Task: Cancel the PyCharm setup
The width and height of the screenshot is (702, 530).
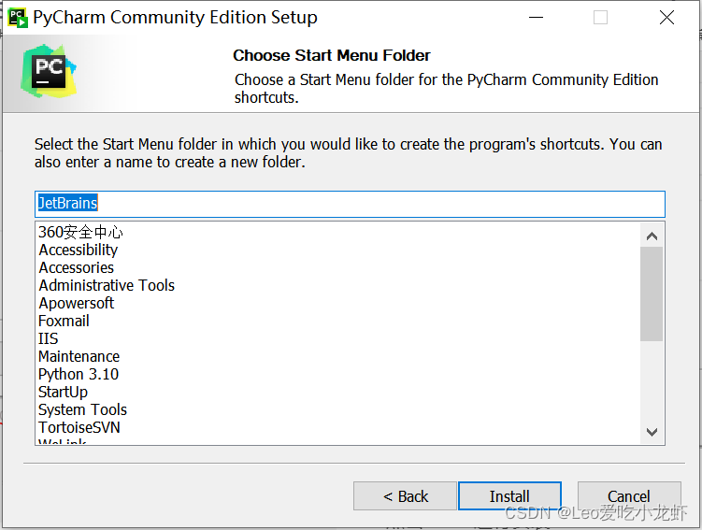Action: click(x=628, y=496)
